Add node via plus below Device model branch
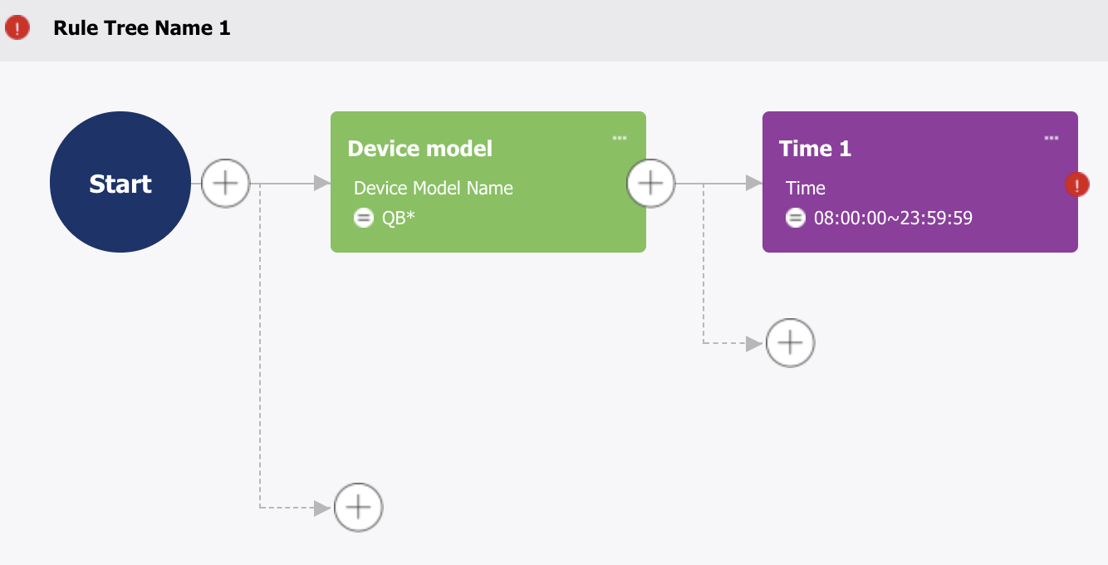The height and width of the screenshot is (565, 1108). coord(359,507)
